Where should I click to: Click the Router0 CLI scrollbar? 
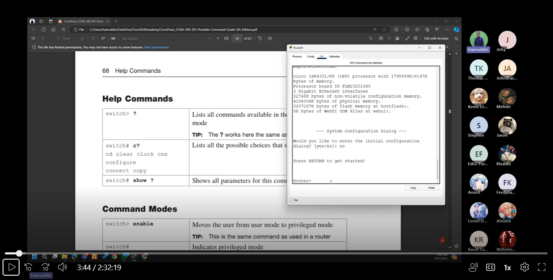[x=438, y=169]
